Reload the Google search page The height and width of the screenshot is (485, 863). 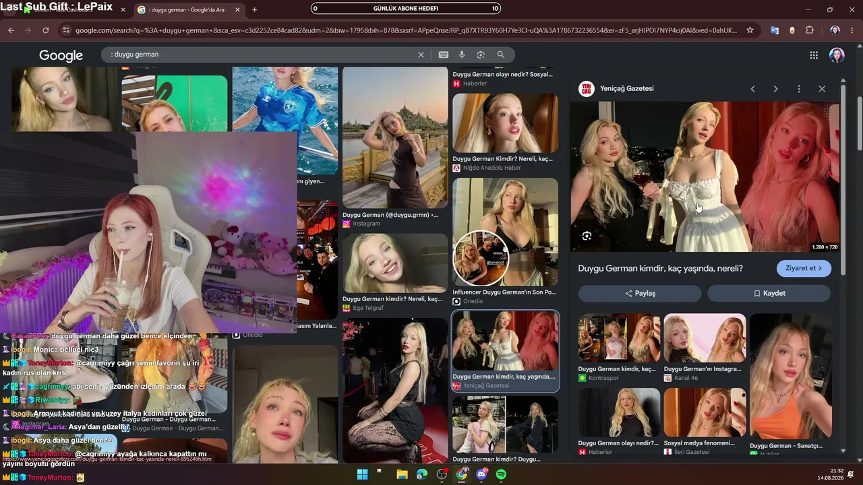click(46, 30)
